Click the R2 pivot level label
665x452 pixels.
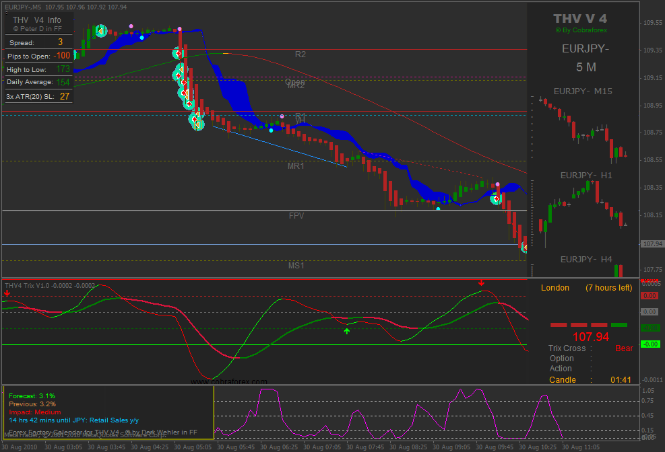point(300,54)
